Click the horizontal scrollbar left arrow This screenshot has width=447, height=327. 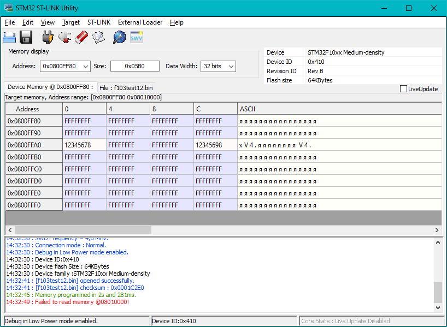pyautogui.click(x=10, y=230)
